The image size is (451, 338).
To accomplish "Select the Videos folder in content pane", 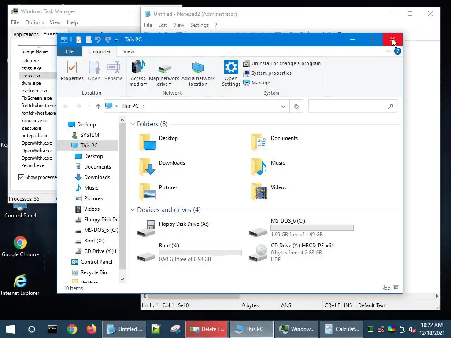I will tap(268, 191).
